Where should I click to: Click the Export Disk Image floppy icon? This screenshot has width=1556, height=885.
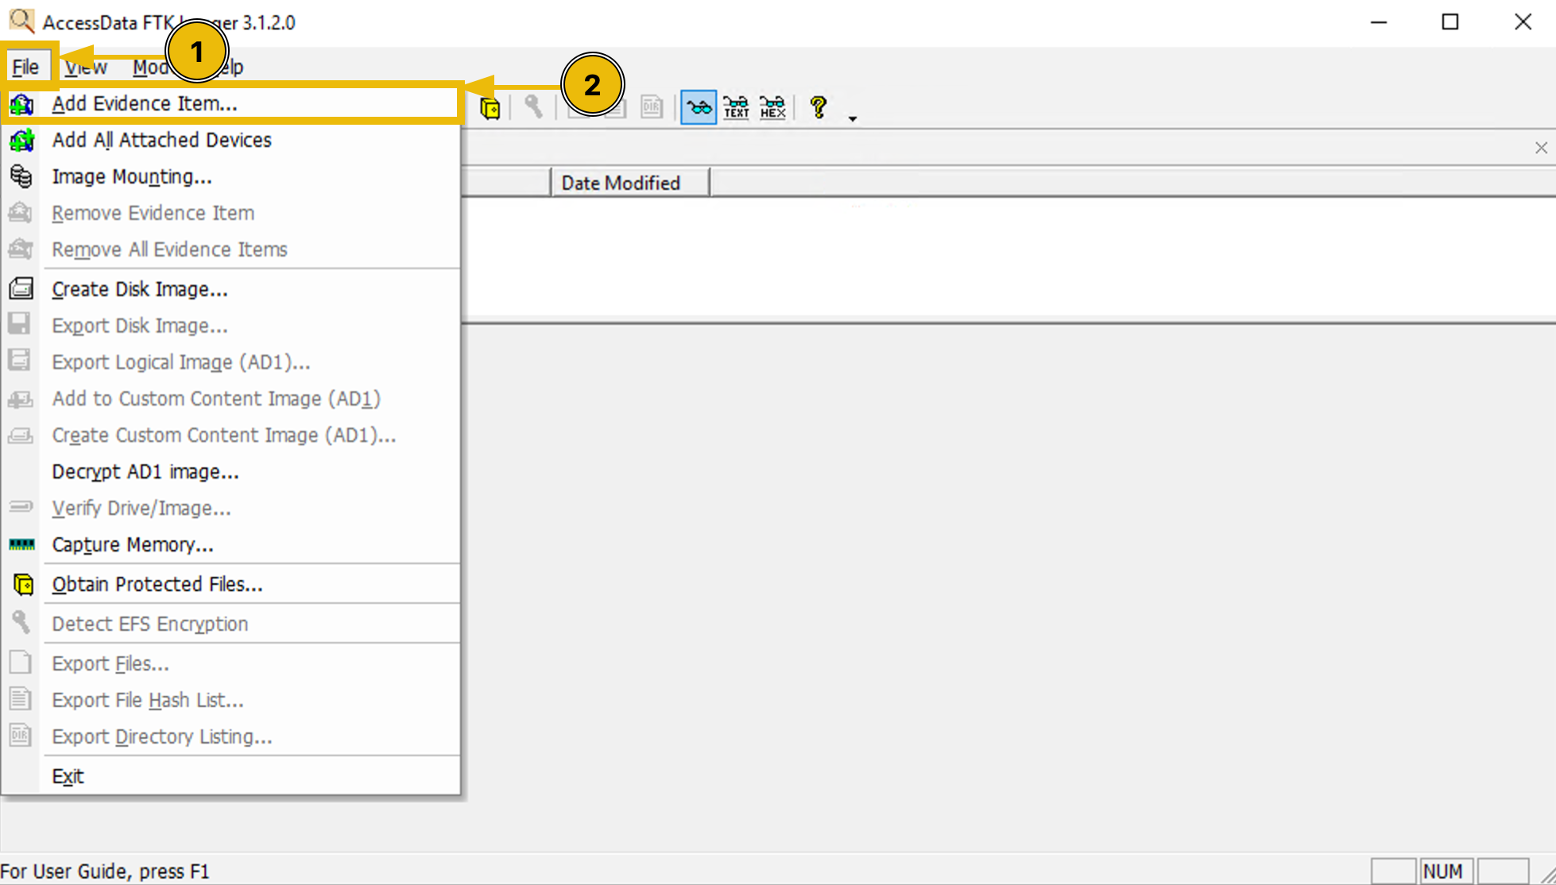coord(19,324)
